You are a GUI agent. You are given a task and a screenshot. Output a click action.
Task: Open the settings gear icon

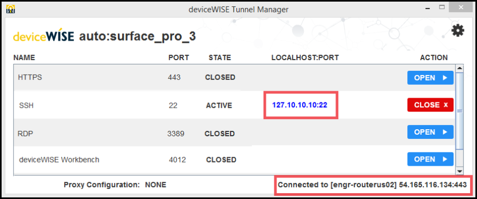[458, 31]
